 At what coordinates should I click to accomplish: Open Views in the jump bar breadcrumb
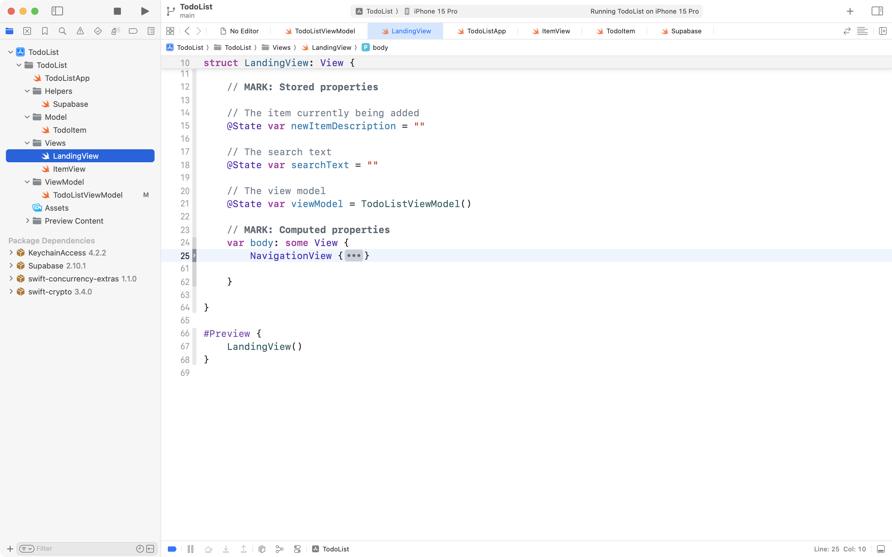tap(282, 47)
